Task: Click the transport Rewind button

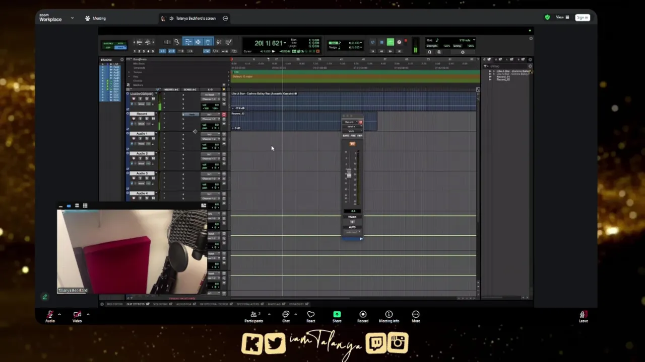Action: 381,51
